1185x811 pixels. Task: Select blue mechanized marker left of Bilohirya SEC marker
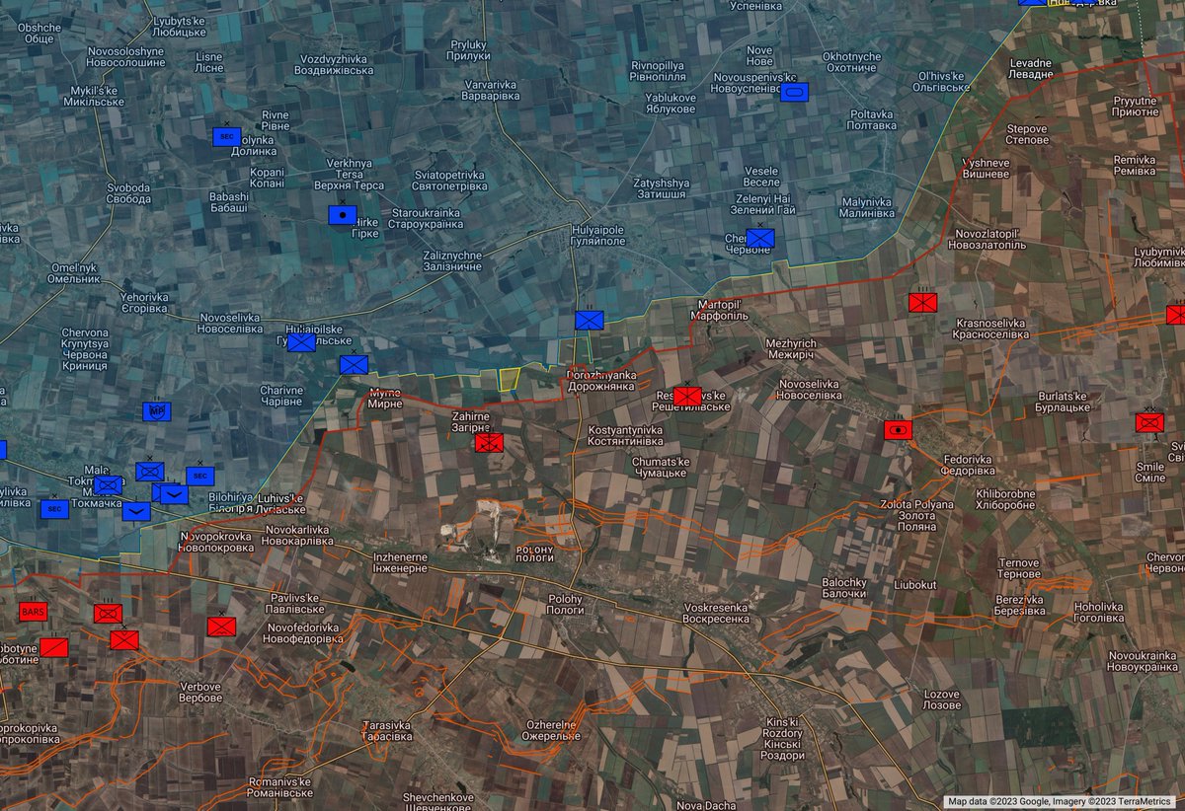pyautogui.click(x=150, y=472)
